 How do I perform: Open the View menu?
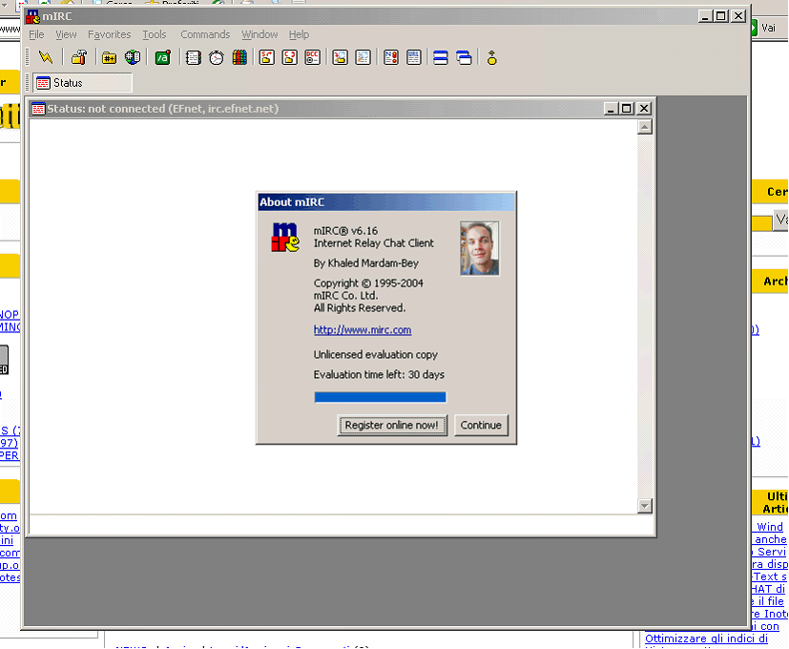(x=66, y=34)
